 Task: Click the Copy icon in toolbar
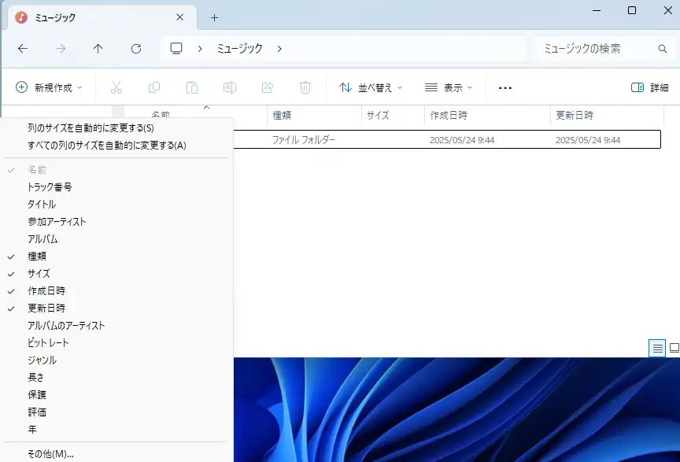(154, 87)
